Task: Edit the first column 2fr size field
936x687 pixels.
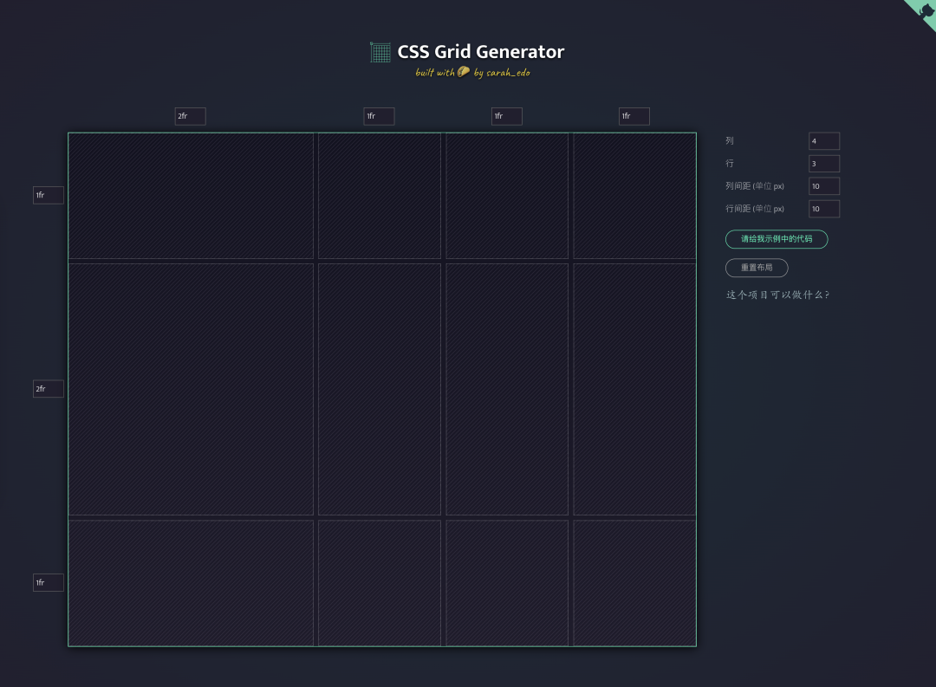Action: [190, 116]
